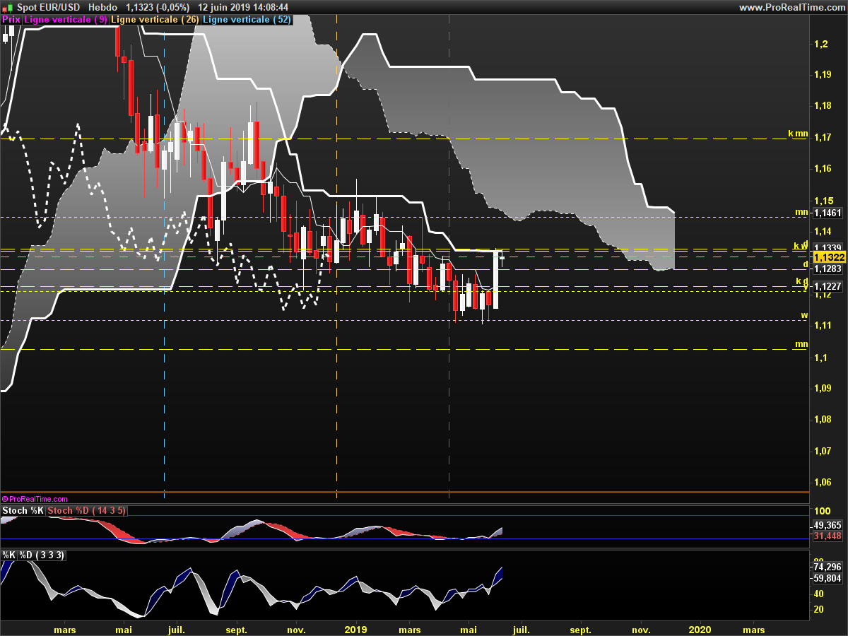Open the Stoch %K label settings
Image resolution: width=848 pixels, height=636 pixels.
(23, 511)
